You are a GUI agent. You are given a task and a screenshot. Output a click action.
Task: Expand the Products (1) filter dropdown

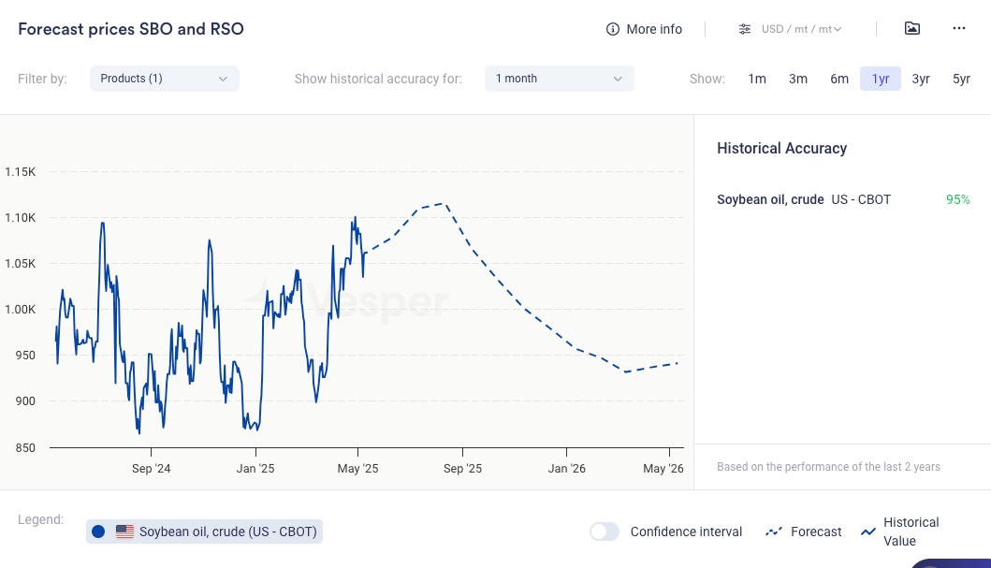click(x=165, y=79)
